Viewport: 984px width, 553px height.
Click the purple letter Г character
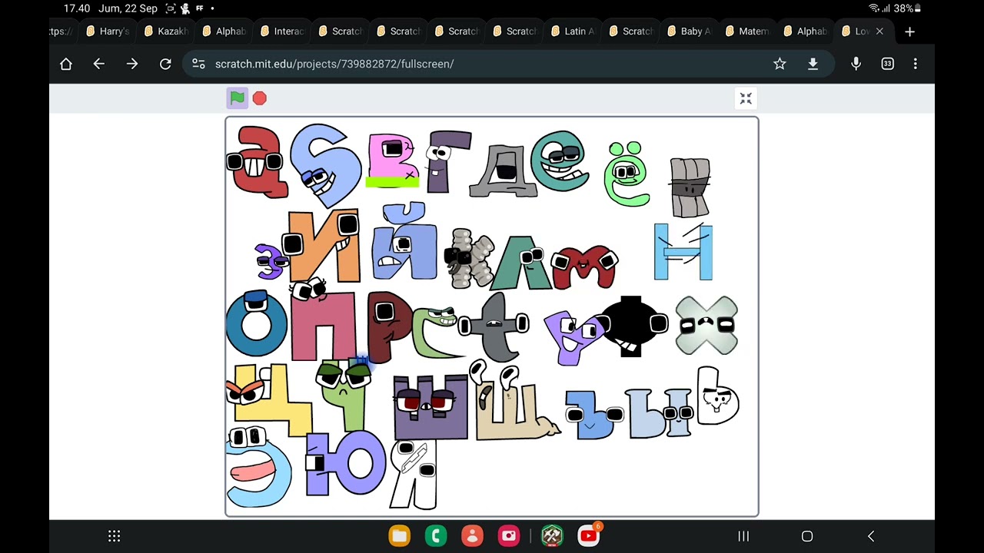coord(447,161)
